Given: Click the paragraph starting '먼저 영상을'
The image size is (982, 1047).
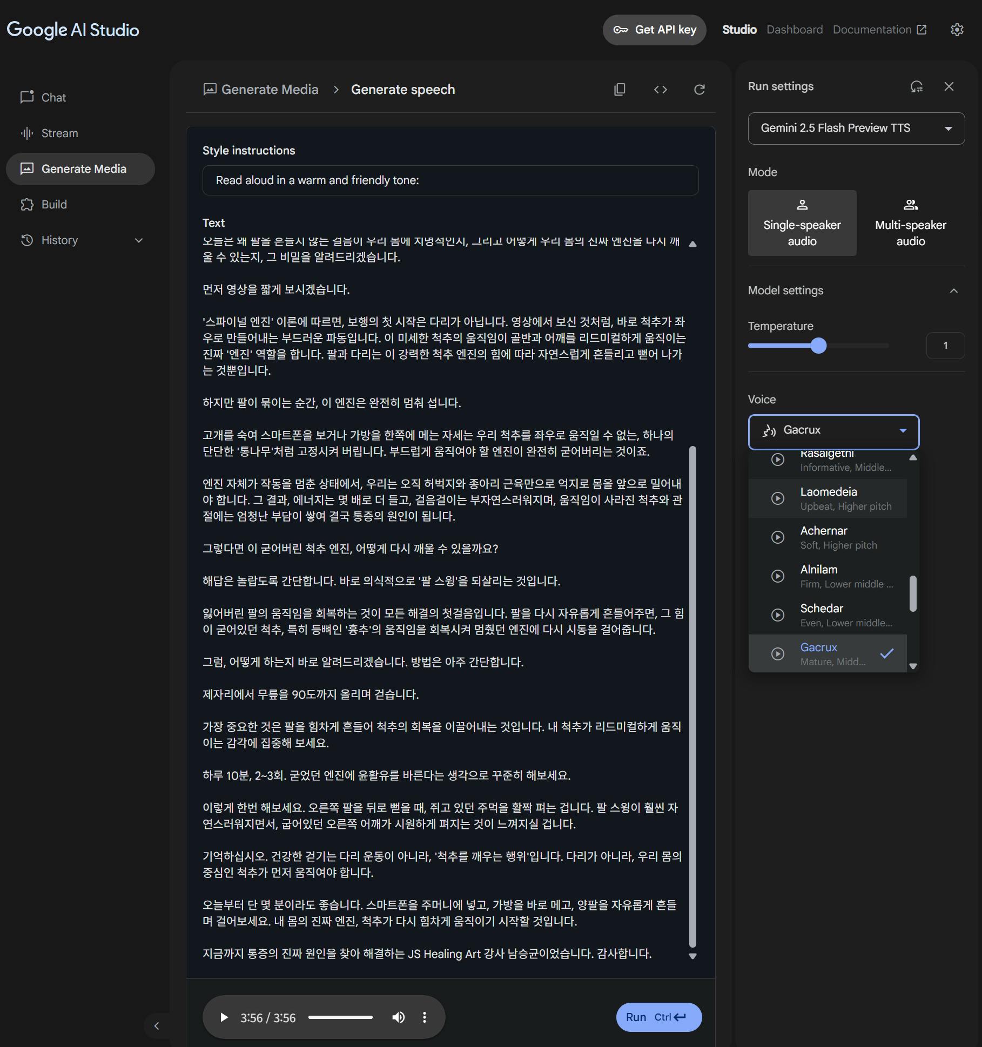Looking at the screenshot, I should click(x=276, y=289).
